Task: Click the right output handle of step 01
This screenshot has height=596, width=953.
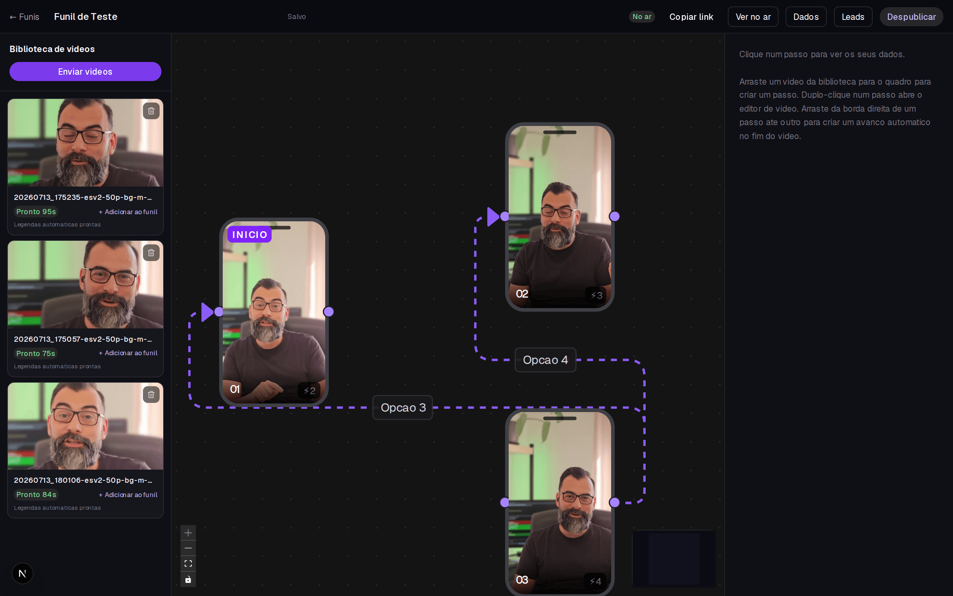Action: click(x=328, y=312)
